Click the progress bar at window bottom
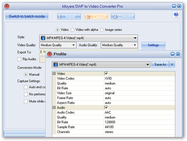The image size is (187, 141). pyautogui.click(x=25, y=133)
